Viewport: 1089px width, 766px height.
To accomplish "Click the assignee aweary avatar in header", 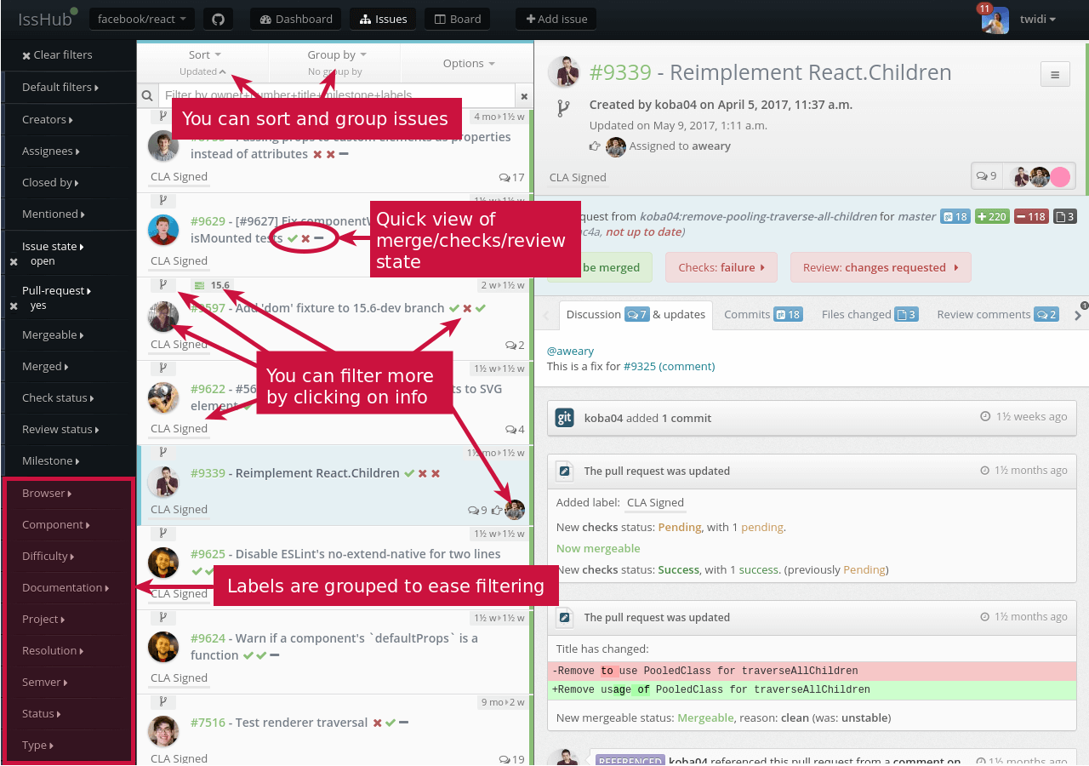I will (616, 146).
